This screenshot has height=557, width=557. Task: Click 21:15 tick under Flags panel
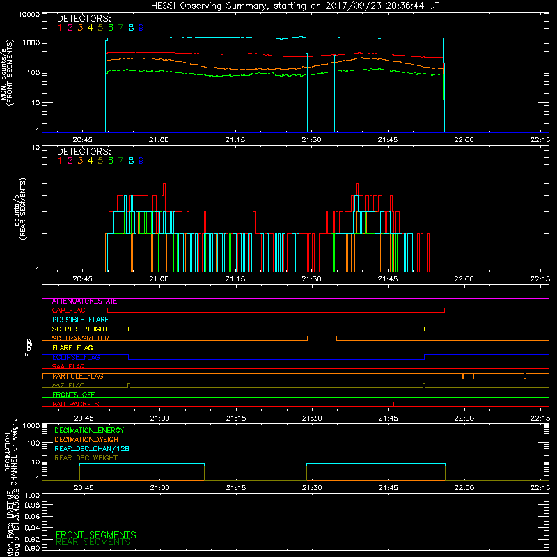(236, 418)
